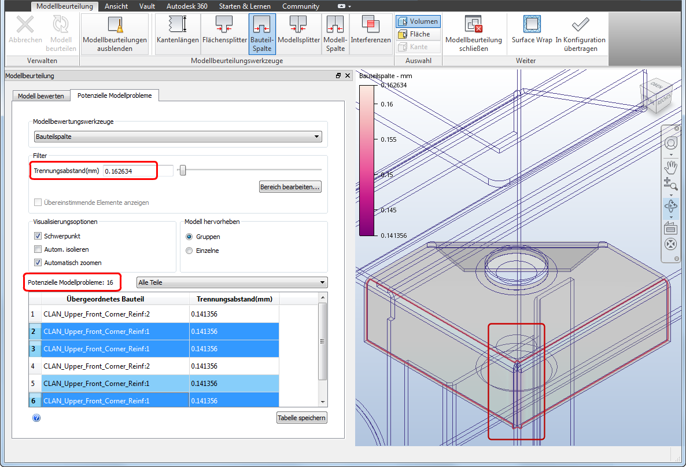686x467 pixels.
Task: Set selection mode to Volumen
Action: [x=418, y=21]
